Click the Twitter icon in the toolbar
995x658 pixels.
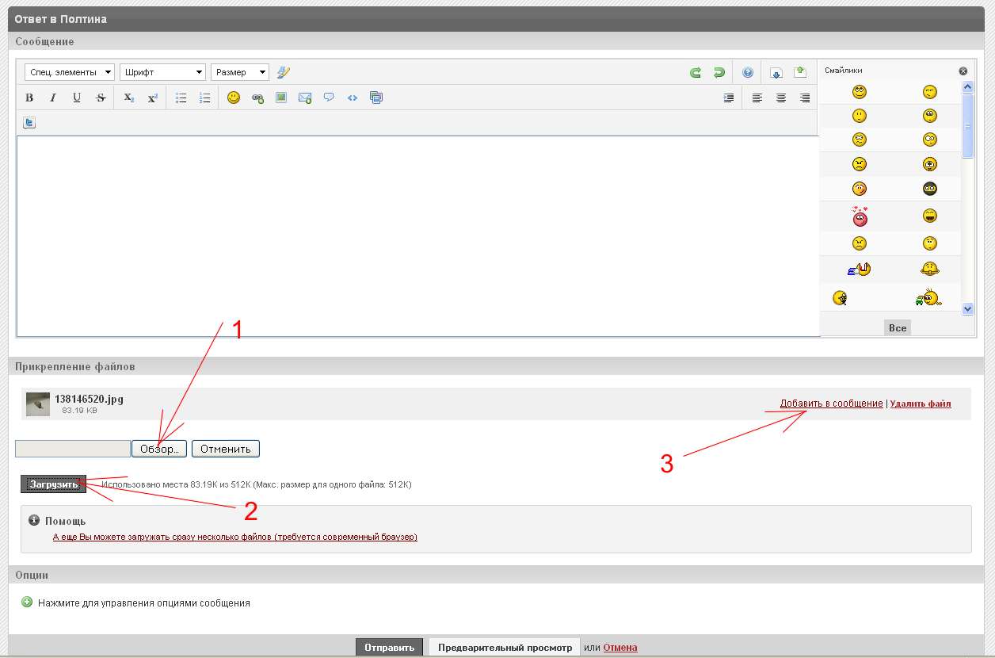click(29, 123)
